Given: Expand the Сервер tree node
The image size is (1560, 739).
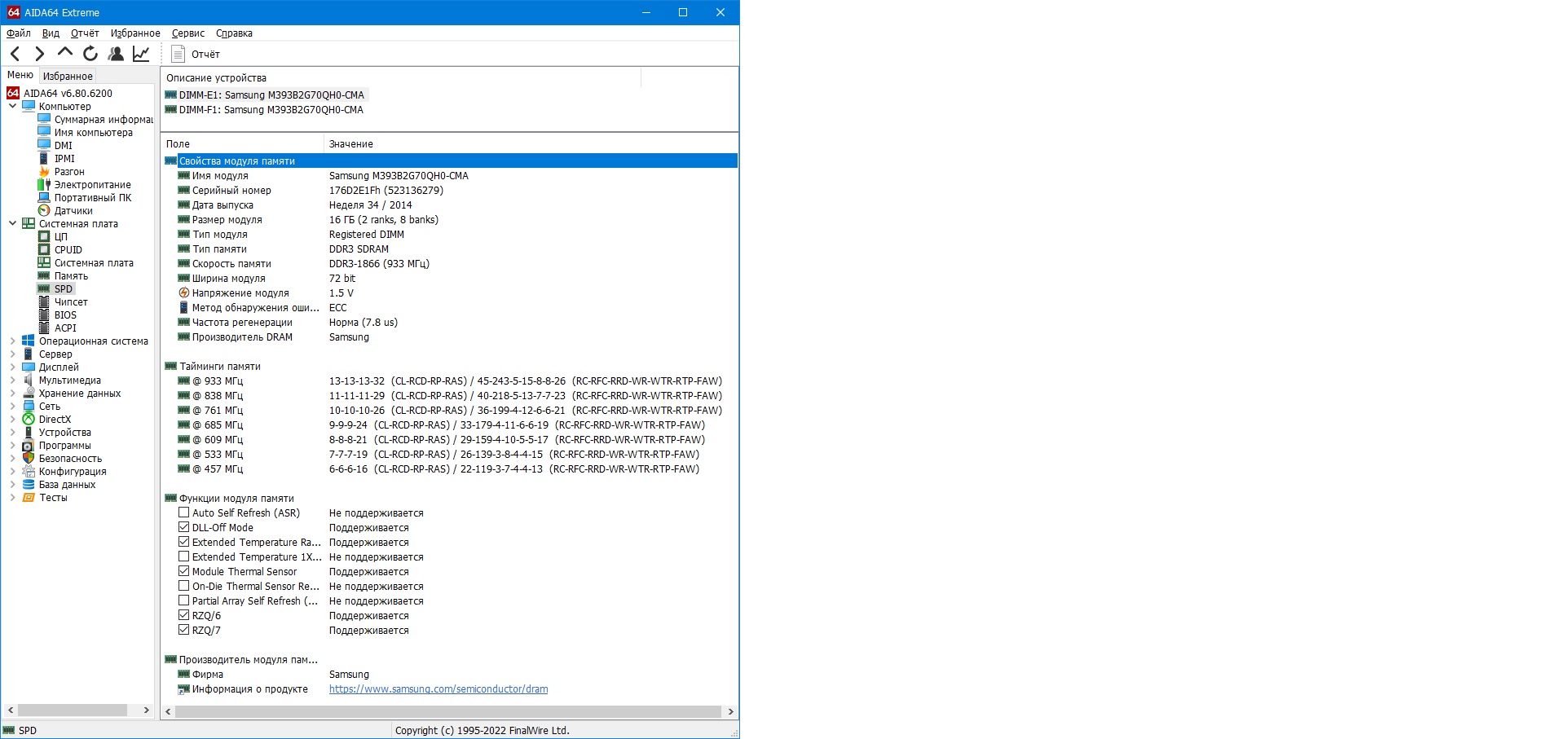Looking at the screenshot, I should [12, 354].
